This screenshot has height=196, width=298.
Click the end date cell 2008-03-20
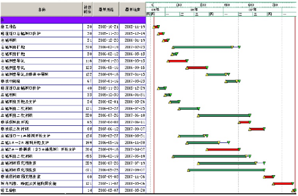tap(133, 190)
